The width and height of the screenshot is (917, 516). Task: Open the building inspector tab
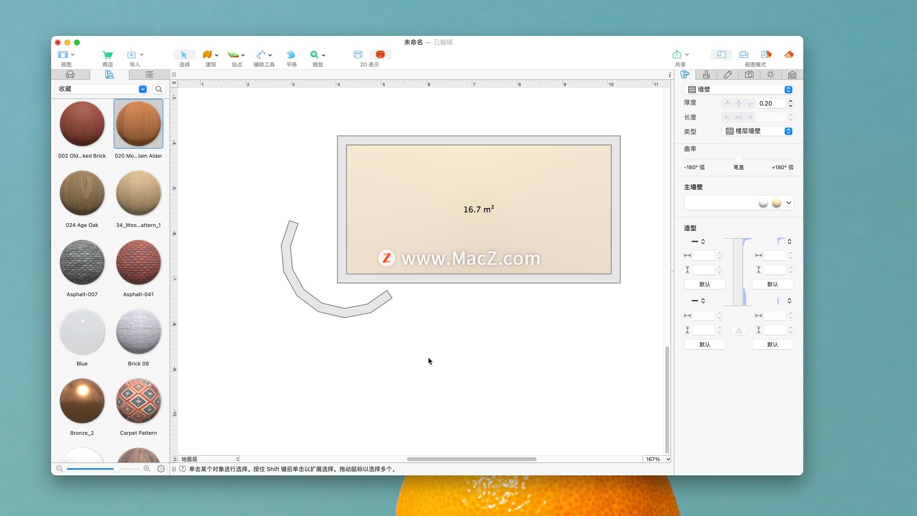click(792, 75)
